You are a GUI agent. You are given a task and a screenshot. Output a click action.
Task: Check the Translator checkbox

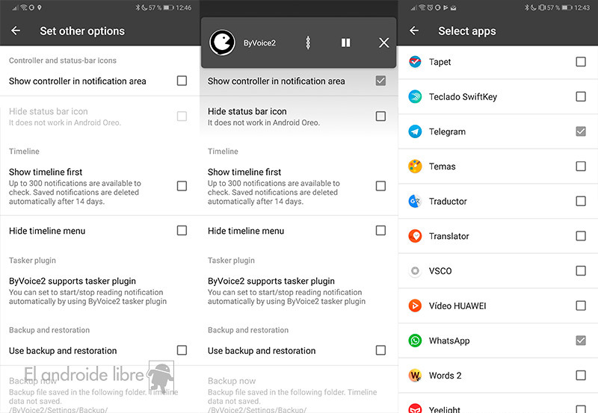(x=581, y=236)
